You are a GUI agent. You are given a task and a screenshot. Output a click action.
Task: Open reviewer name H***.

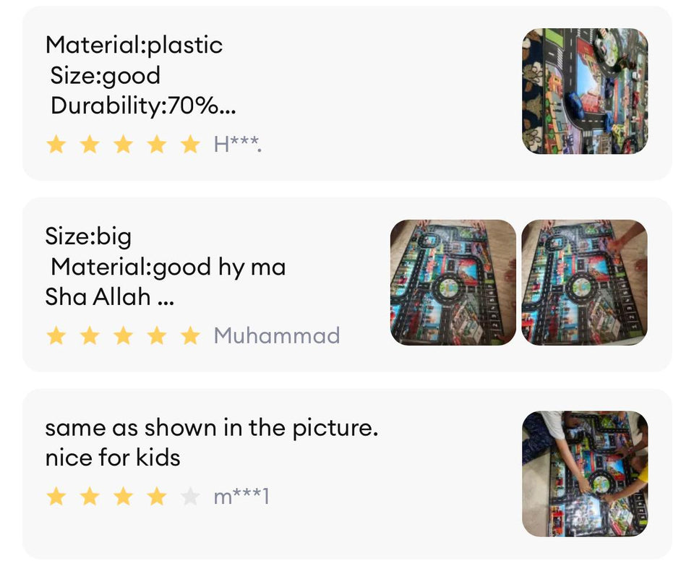(237, 145)
